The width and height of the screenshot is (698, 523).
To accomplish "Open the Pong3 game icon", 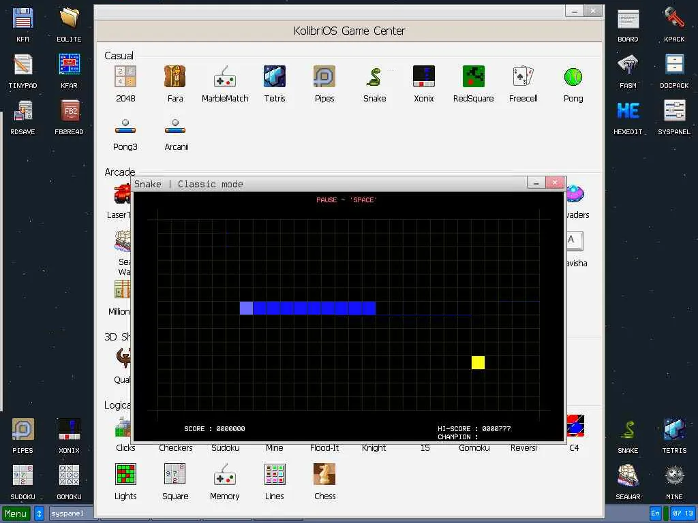I will point(125,126).
